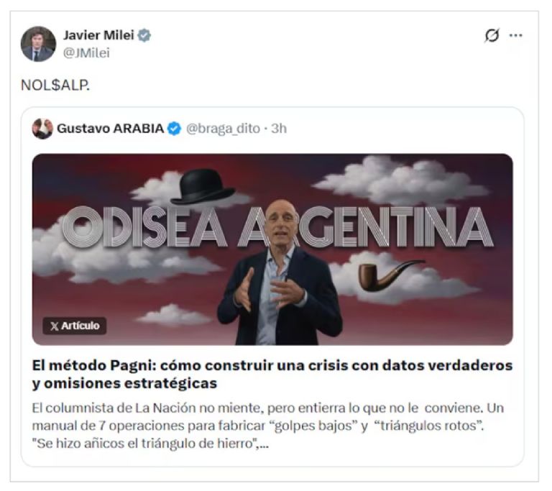Viewport: 552px width, 491px height.
Task: Click the 3h timestamp
Action: (279, 129)
